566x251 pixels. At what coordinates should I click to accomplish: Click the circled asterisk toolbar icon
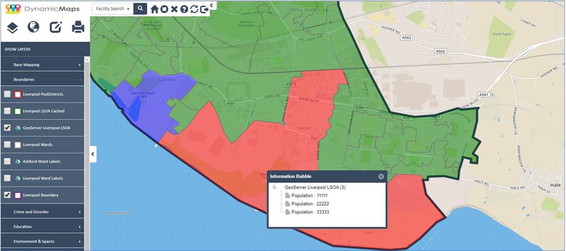(x=164, y=9)
